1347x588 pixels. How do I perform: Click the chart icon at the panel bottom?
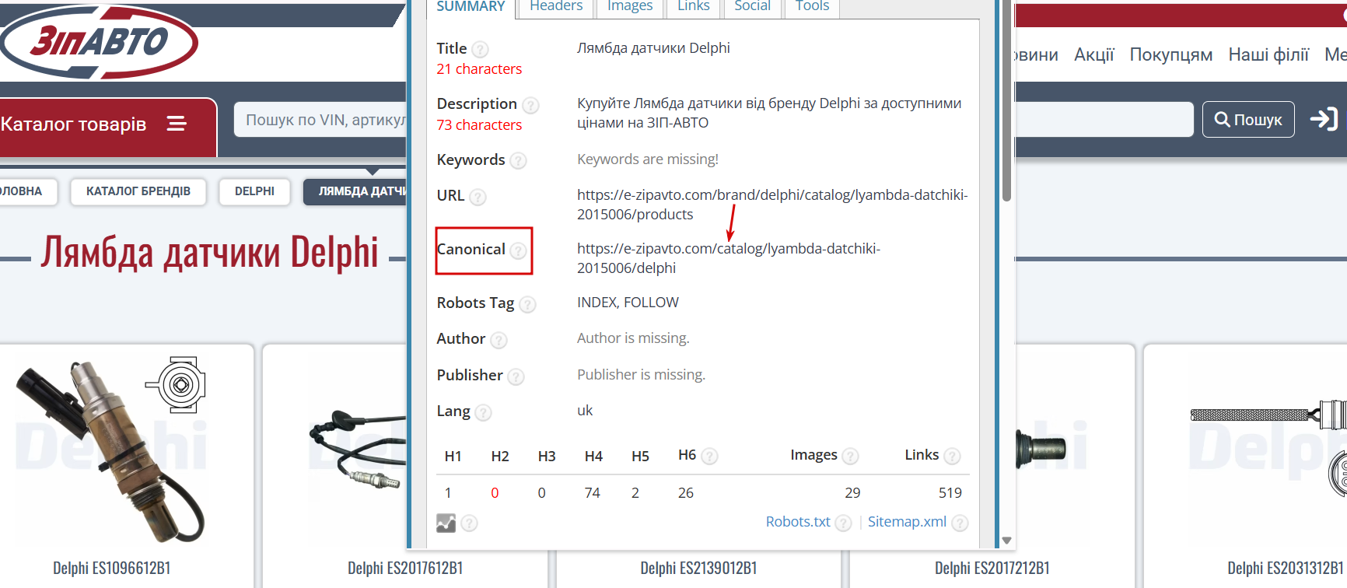[446, 523]
